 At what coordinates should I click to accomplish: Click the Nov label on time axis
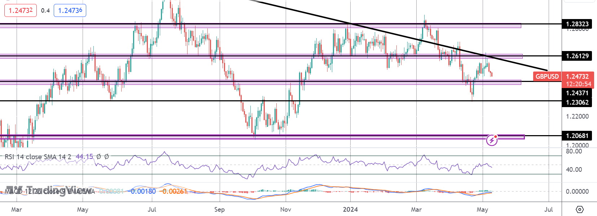tap(285, 210)
